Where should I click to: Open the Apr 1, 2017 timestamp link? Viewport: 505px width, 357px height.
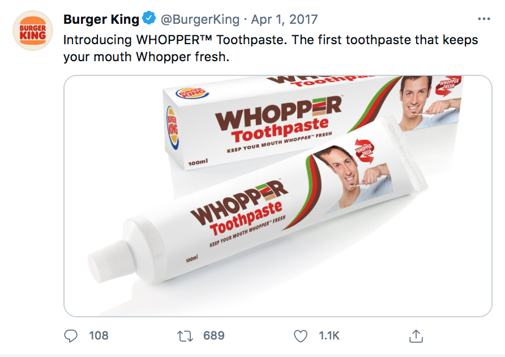click(284, 19)
